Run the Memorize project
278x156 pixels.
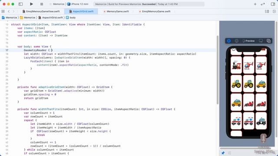(x=31, y=4)
